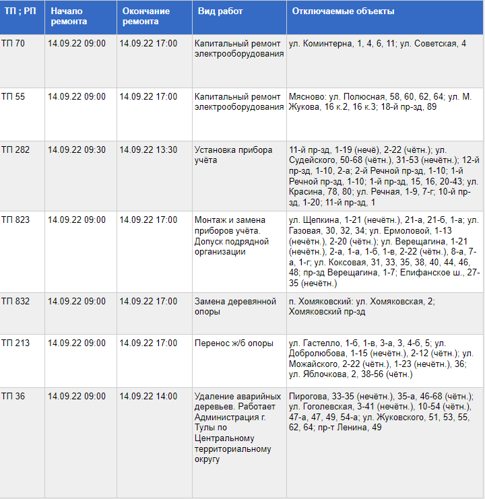Click the 'Начало ремонта' column header
The height and width of the screenshot is (499, 485).
pyautogui.click(x=69, y=17)
